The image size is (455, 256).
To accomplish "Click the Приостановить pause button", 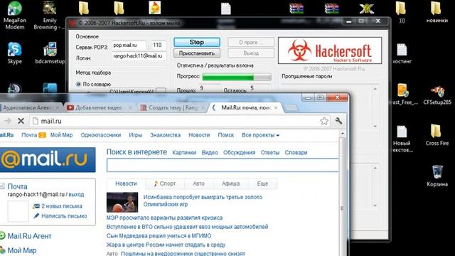I will pos(197,53).
